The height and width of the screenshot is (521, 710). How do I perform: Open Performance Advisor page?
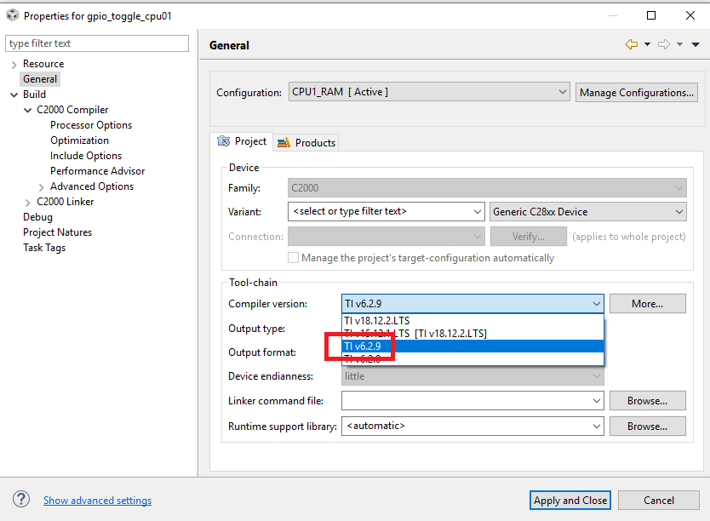(x=97, y=171)
